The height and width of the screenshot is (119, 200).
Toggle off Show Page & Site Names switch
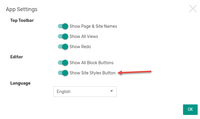(63, 26)
